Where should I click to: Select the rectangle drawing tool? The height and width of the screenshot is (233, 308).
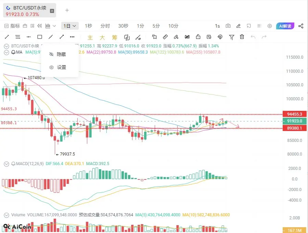40,37
